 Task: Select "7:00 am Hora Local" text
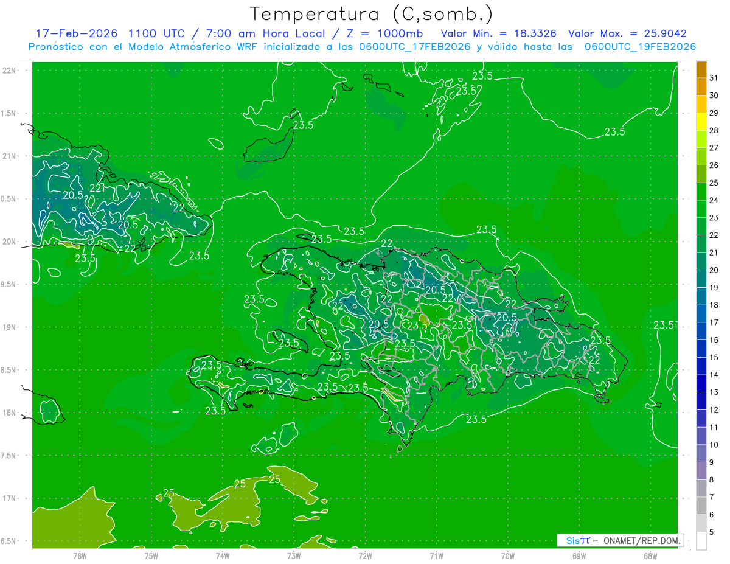[266, 33]
